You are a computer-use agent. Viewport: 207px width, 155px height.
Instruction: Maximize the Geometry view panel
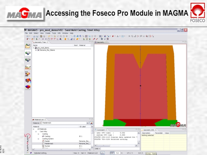[185, 42]
